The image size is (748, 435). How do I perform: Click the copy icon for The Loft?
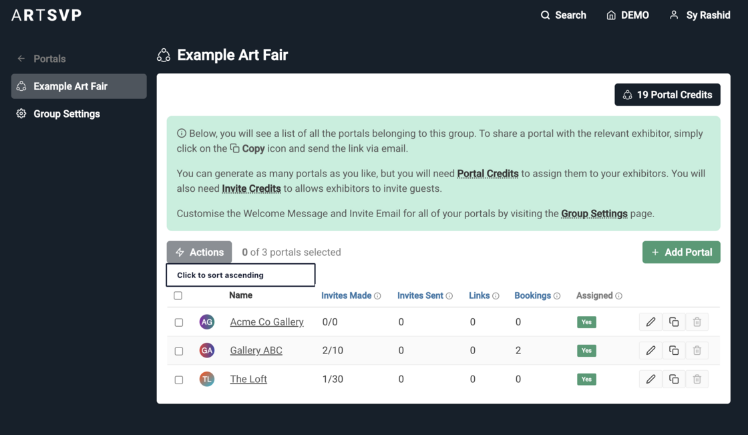pos(674,380)
